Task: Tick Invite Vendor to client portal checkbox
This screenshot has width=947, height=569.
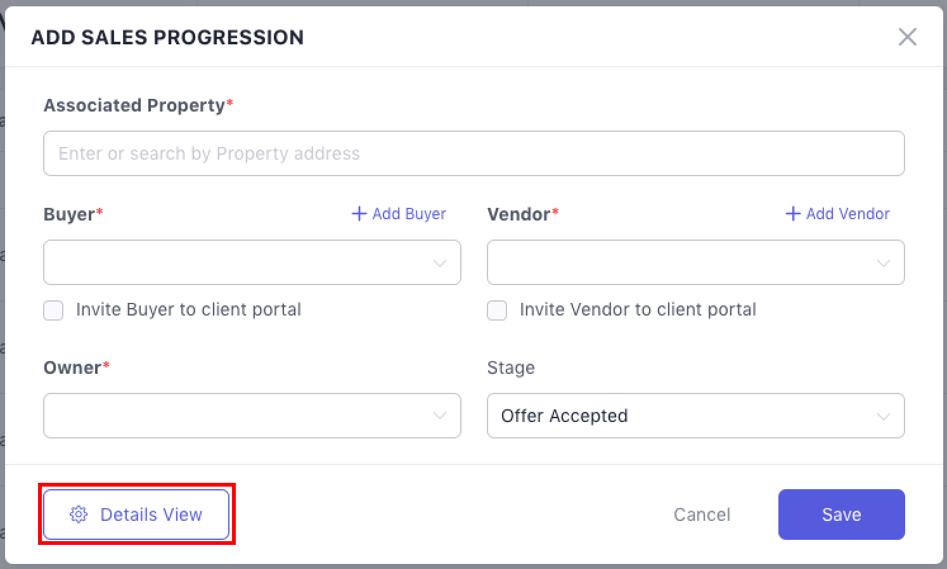Action: click(x=497, y=310)
